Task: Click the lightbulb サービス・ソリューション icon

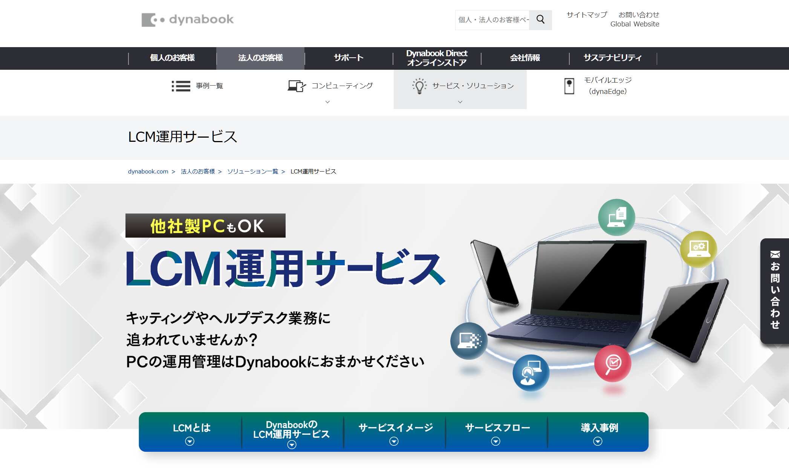Action: coord(419,86)
